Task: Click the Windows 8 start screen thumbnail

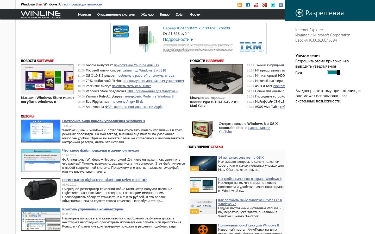Action: click(203, 185)
